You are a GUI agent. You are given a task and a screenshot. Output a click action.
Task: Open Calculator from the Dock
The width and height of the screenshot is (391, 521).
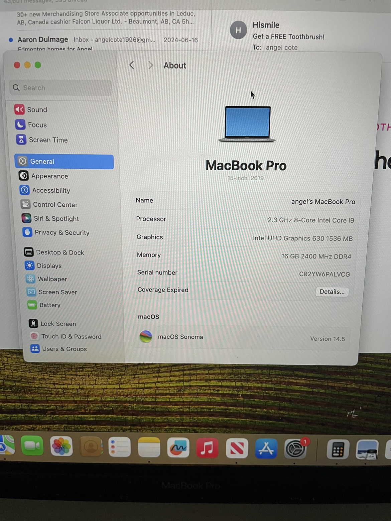[338, 450]
